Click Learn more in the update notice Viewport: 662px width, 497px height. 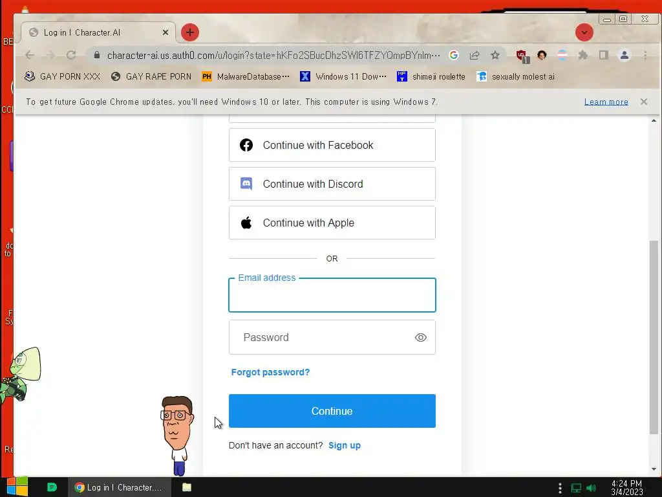[606, 102]
